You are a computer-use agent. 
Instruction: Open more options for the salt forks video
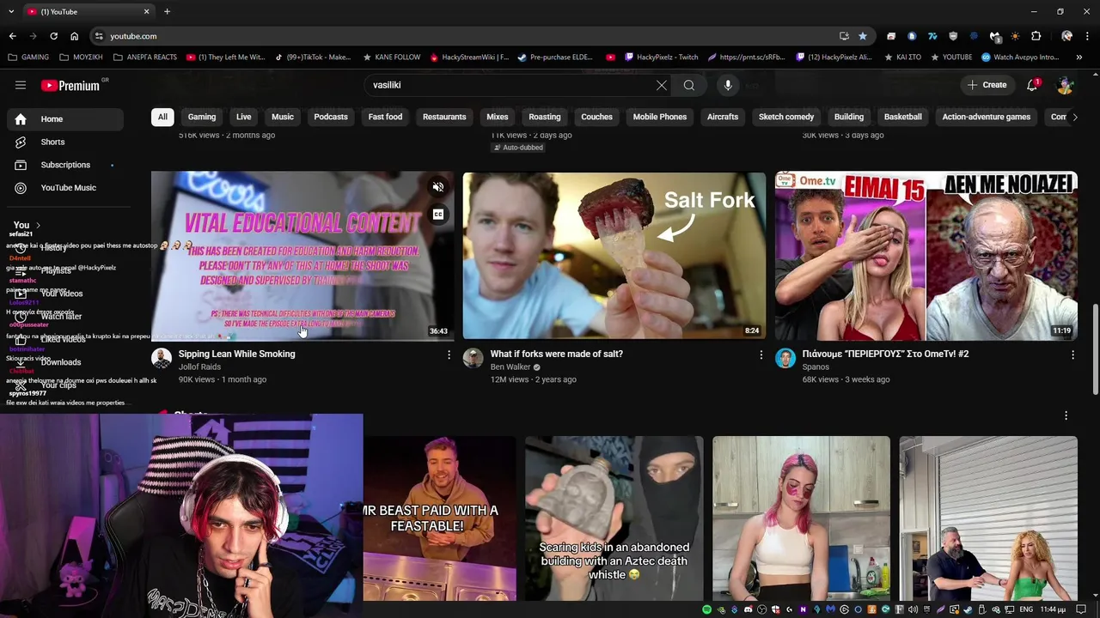point(761,354)
